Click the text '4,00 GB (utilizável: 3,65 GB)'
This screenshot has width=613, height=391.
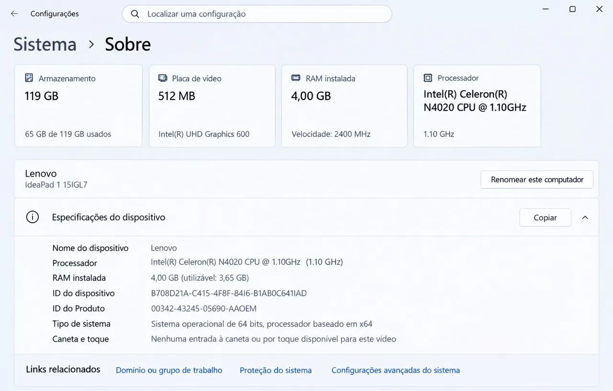point(200,278)
